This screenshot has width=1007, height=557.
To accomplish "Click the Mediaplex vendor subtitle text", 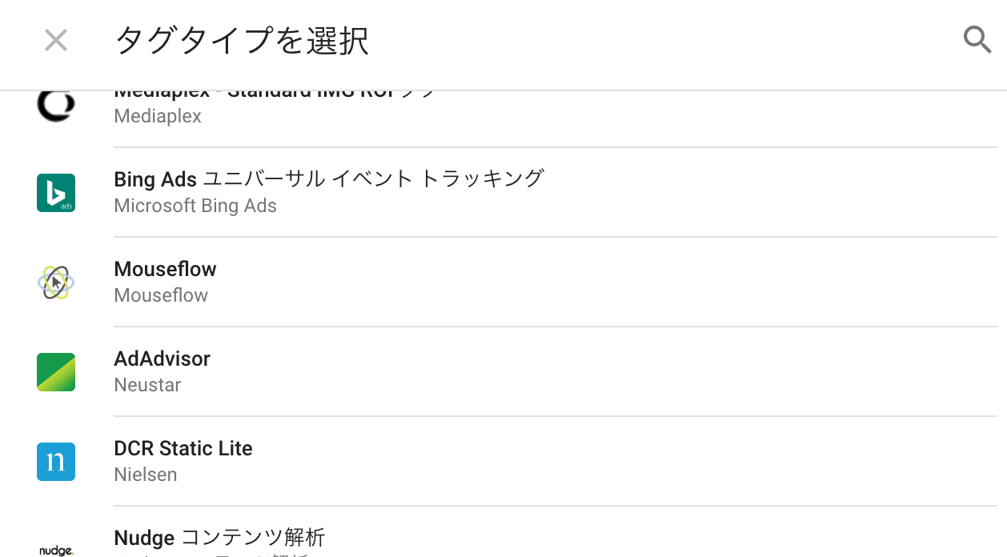I will 158,116.
